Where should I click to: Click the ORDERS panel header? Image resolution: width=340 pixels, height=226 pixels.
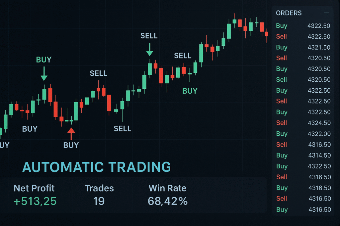point(289,13)
